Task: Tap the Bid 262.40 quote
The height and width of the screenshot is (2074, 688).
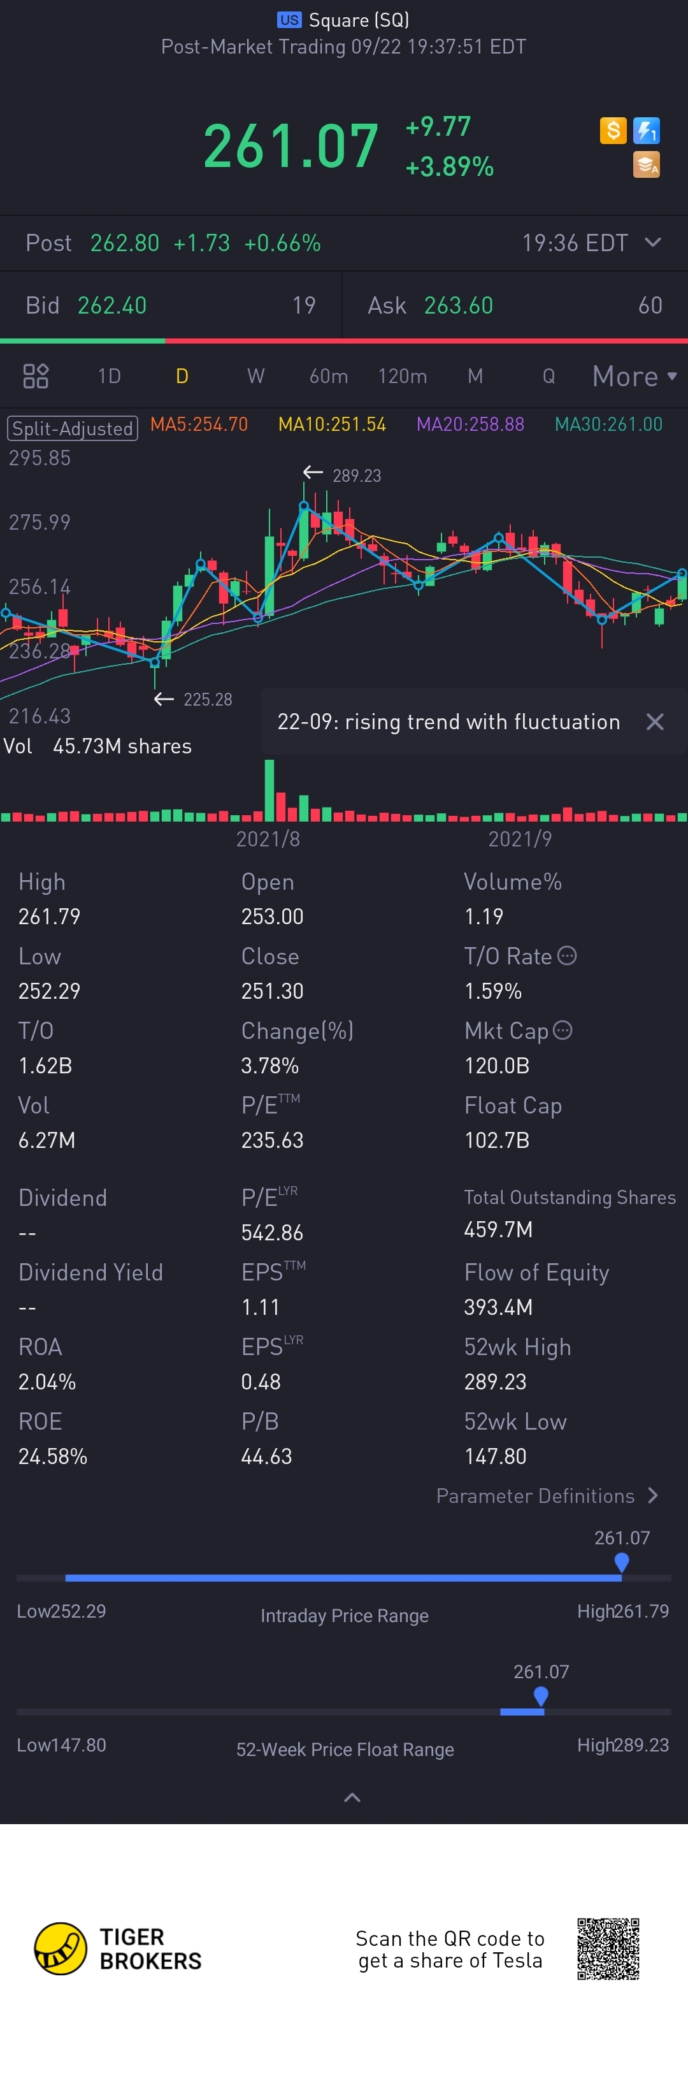Action: click(x=171, y=305)
